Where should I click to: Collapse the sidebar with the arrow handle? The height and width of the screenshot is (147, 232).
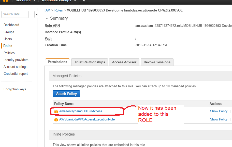pyautogui.click(x=36, y=15)
